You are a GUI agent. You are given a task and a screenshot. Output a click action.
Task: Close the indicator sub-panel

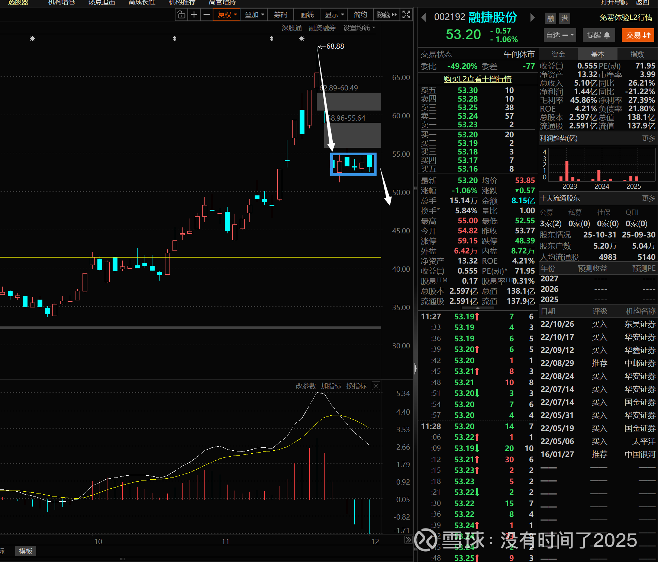point(376,386)
